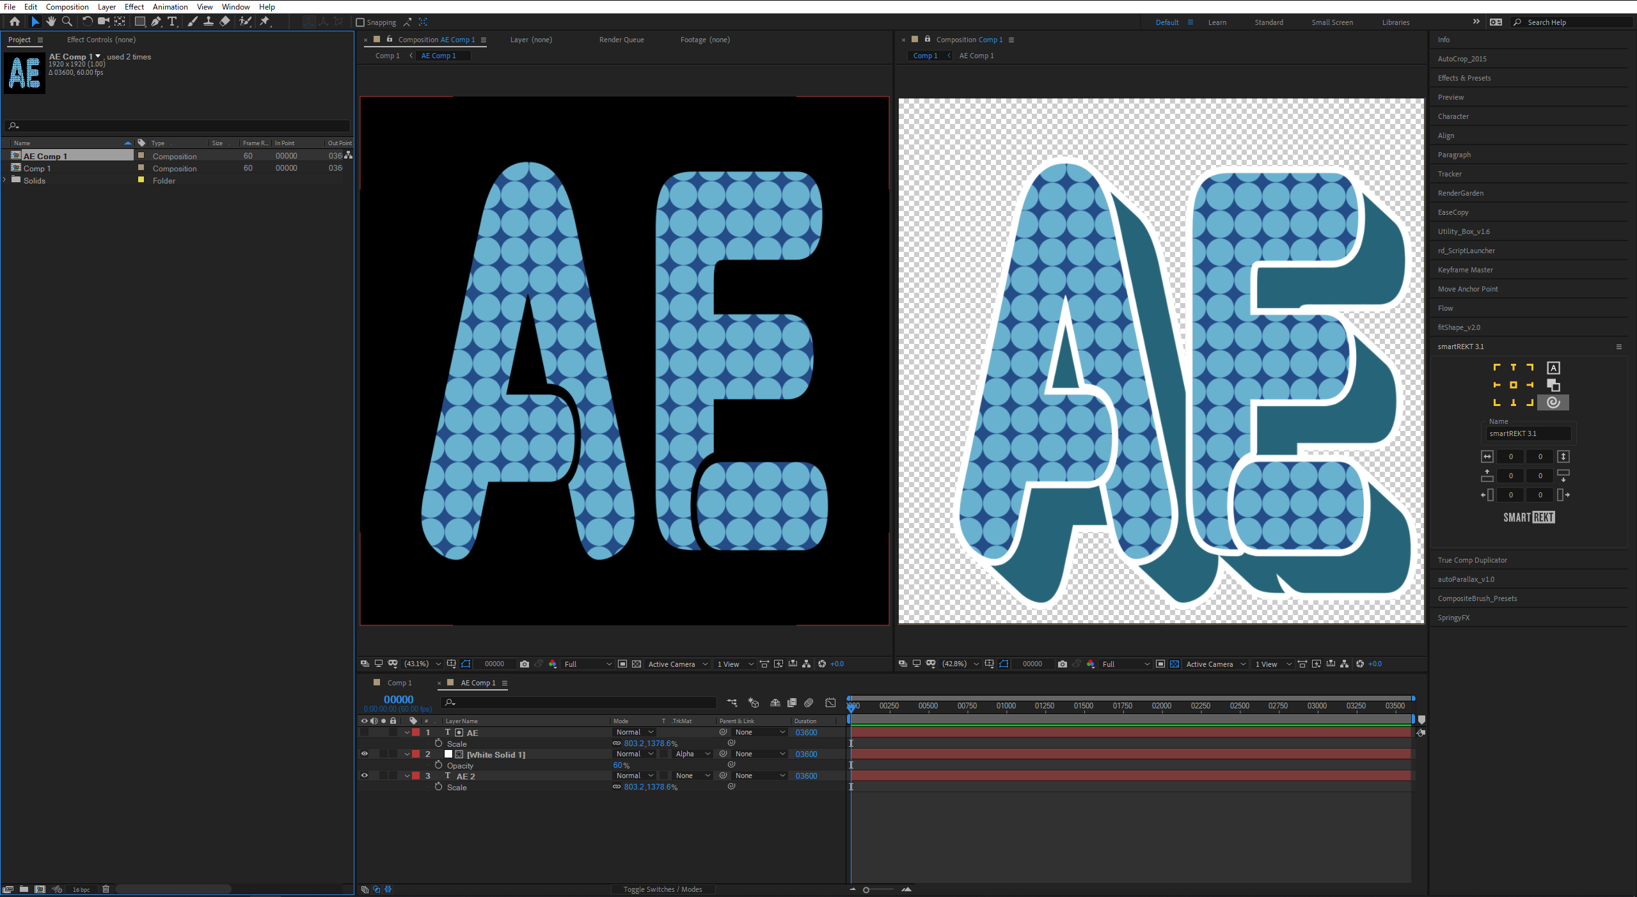The height and width of the screenshot is (897, 1637).
Task: Click Toggle Switches / Modes button
Action: point(662,889)
